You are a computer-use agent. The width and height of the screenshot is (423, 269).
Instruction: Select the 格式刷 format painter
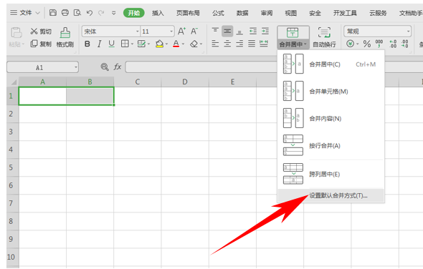click(x=65, y=37)
